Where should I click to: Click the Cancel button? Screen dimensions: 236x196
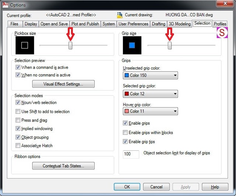[156, 187]
